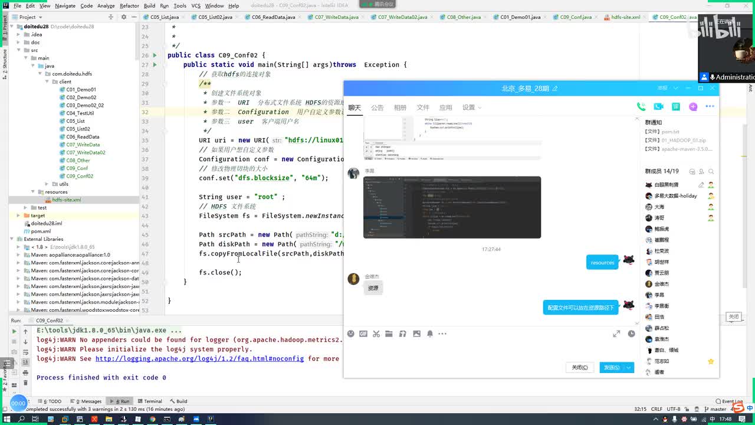Open the GIF picker in chat toolbar

coord(363,334)
